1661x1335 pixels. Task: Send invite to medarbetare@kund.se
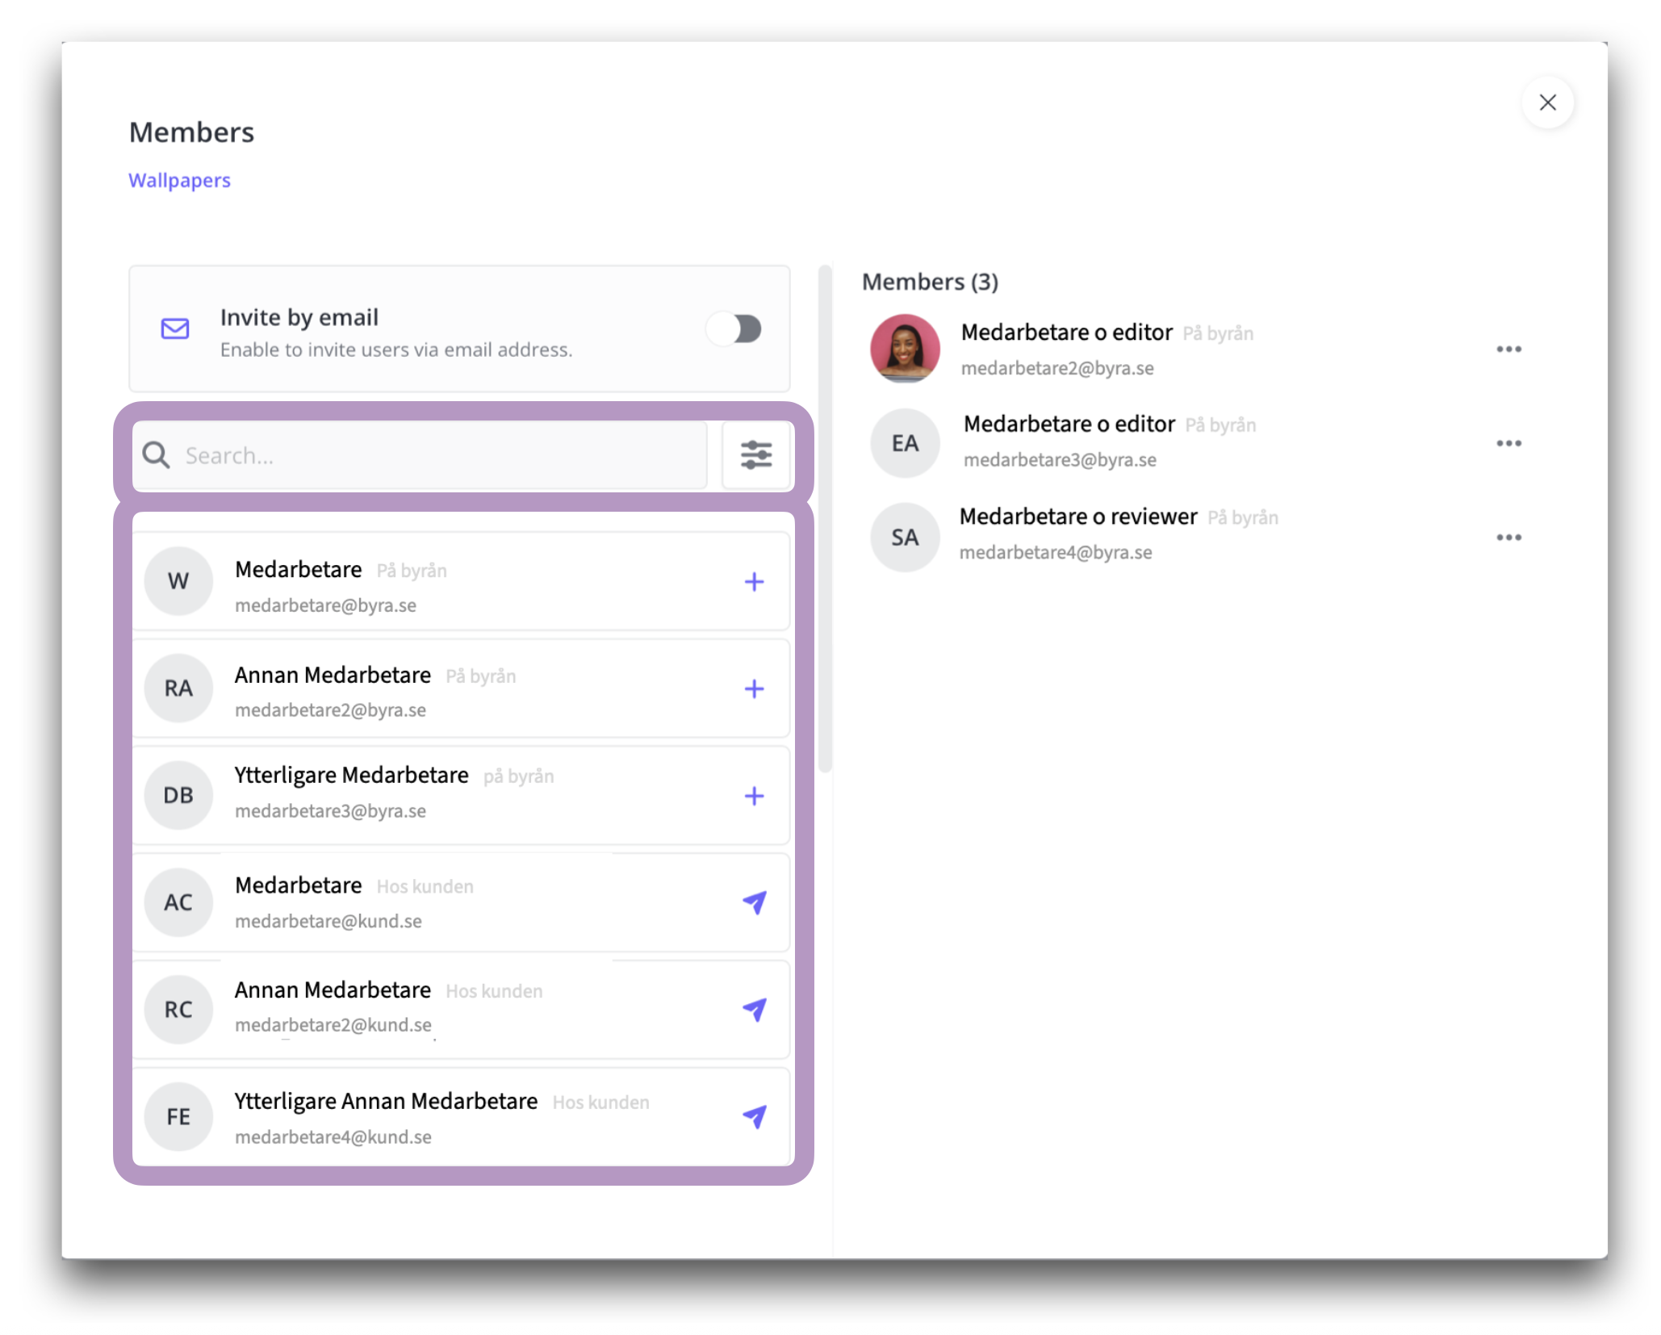click(754, 902)
